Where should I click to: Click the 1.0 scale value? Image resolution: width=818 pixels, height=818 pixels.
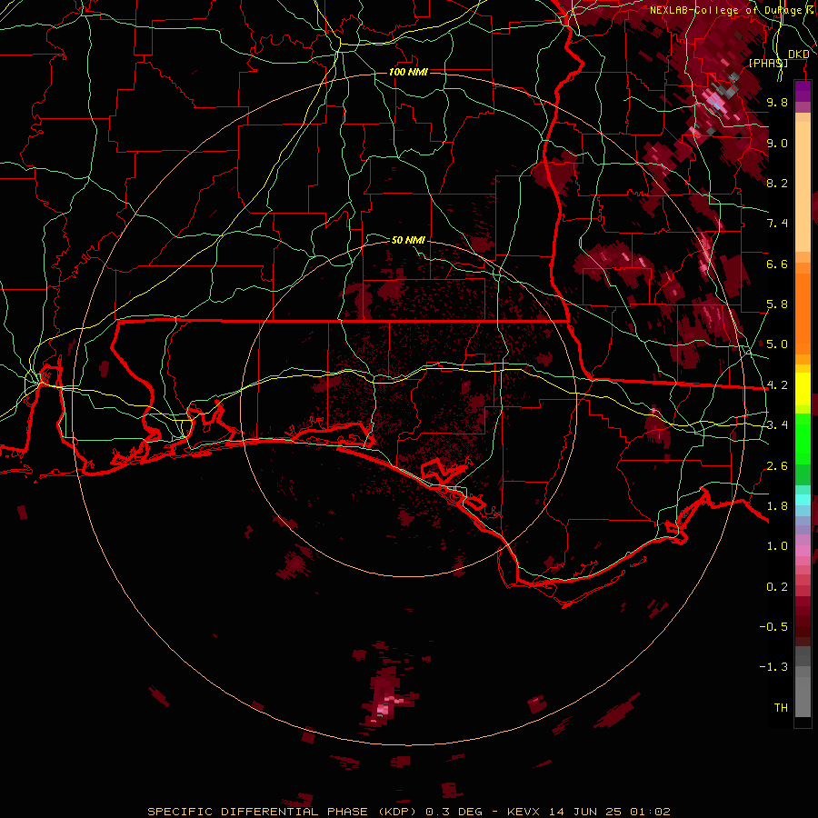(777, 546)
